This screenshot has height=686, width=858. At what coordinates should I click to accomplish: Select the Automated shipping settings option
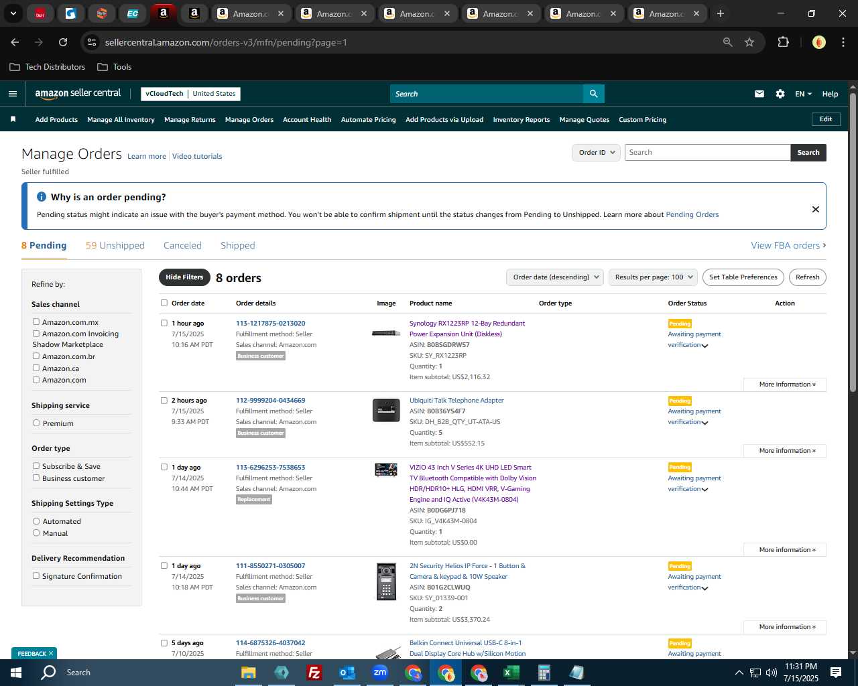pyautogui.click(x=36, y=521)
